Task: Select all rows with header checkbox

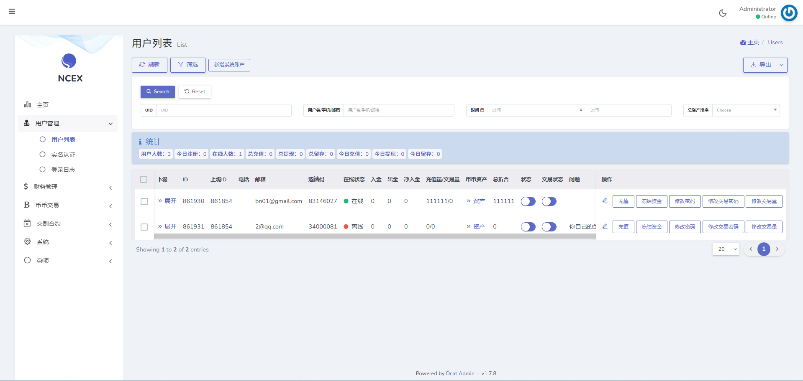Action: 144,179
